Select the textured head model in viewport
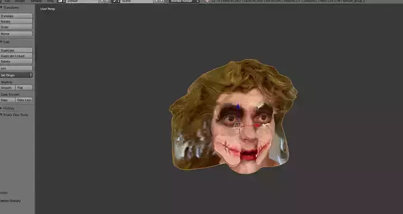This screenshot has height=214, width=403. (x=232, y=117)
